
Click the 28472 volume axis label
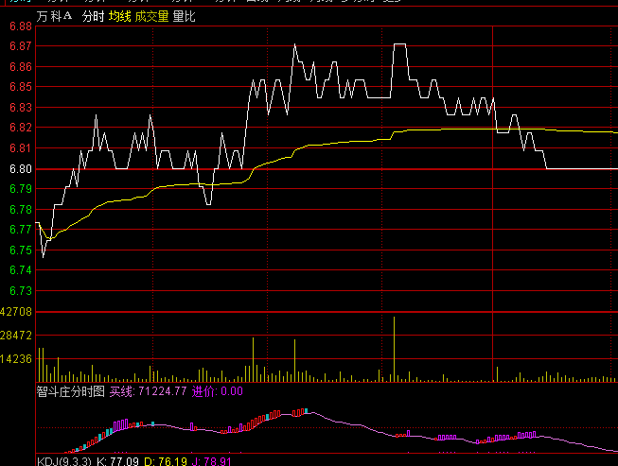tap(17, 336)
